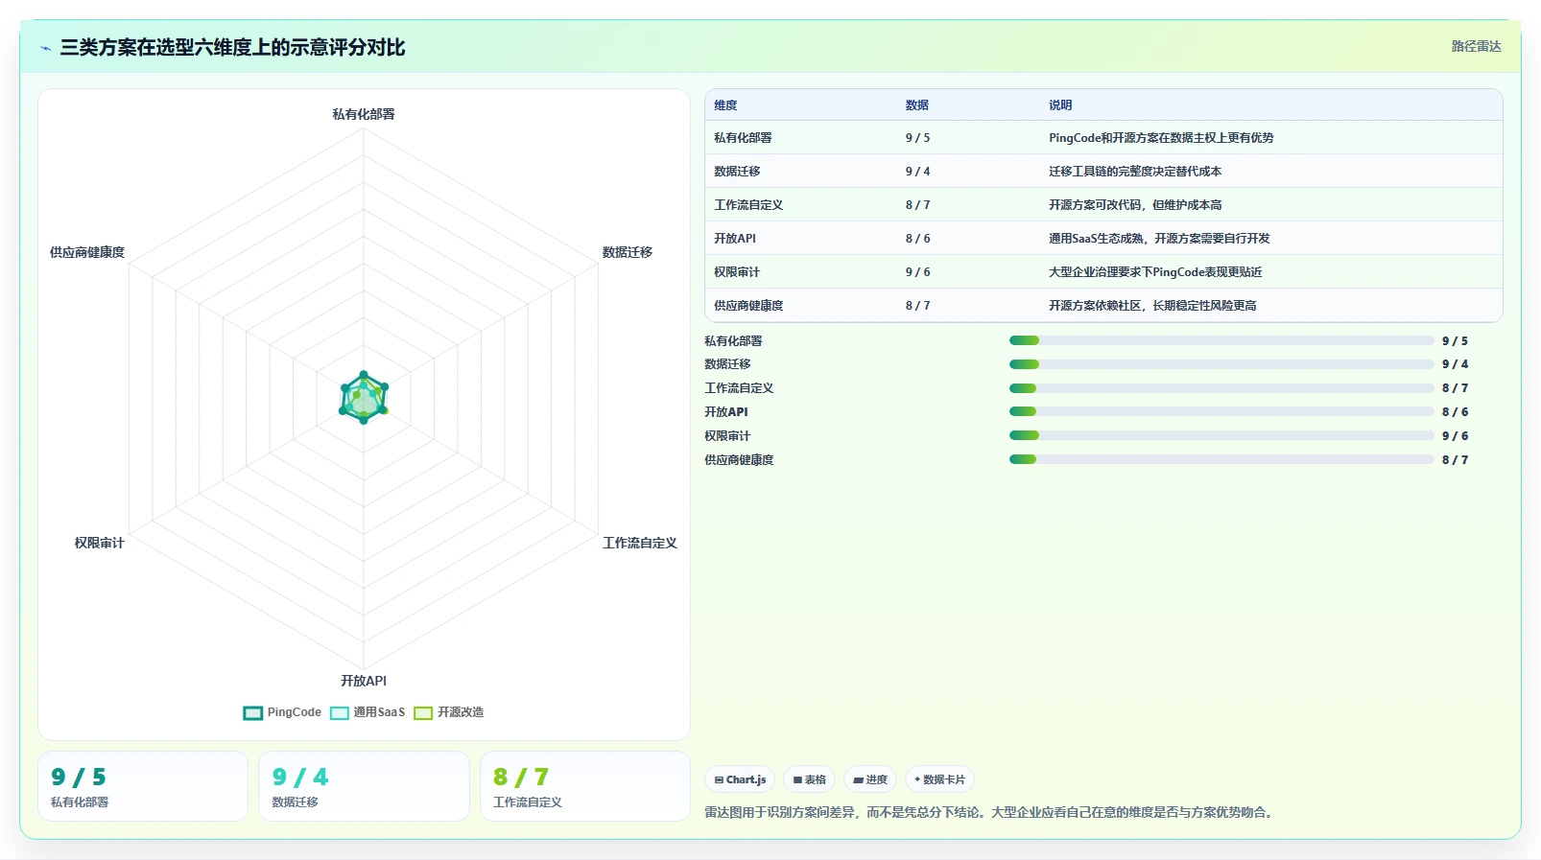Viewport: 1541px width, 860px height.
Task: Click the 8 / 6 value in the table
Action: [x=917, y=239]
